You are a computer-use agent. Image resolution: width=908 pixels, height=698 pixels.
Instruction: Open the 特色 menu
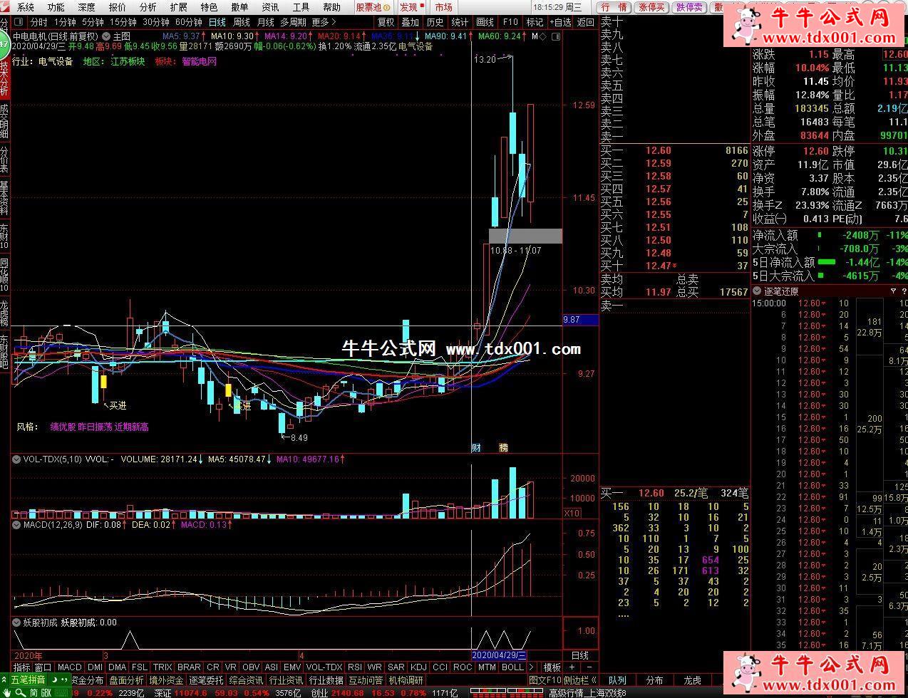[209, 7]
